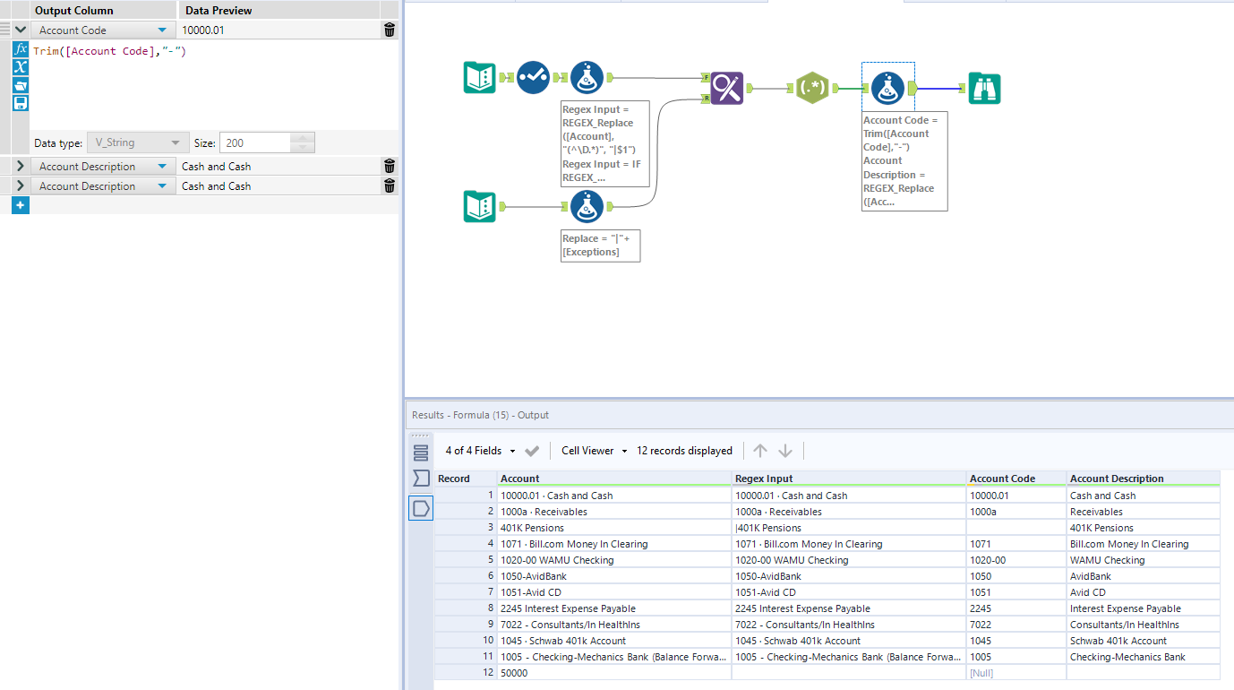Open a saved expression with the folder icon
Viewport: 1234px width, 690px height.
pos(20,85)
